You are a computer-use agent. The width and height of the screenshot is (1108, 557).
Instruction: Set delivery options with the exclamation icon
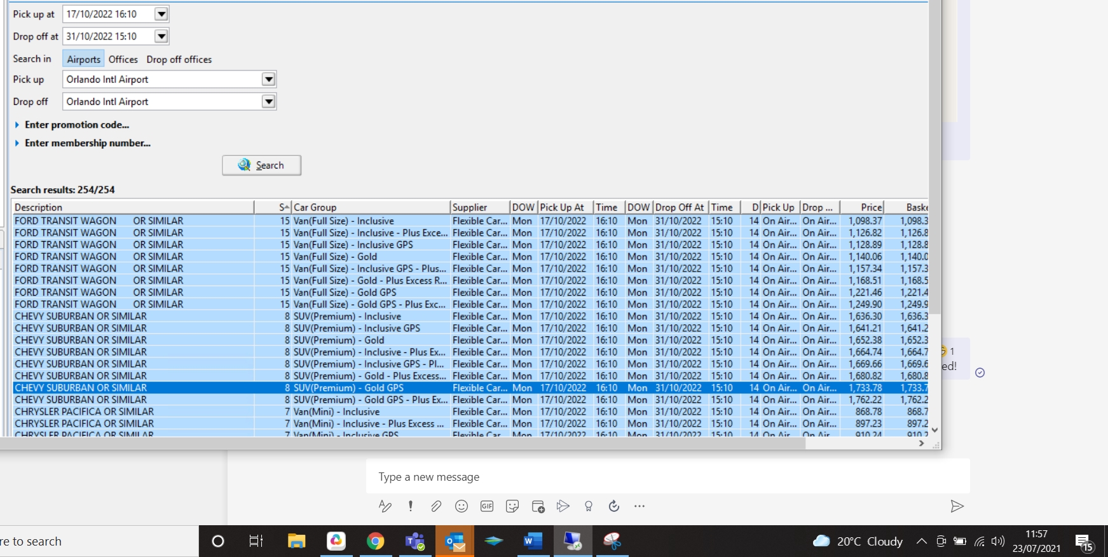click(x=411, y=506)
